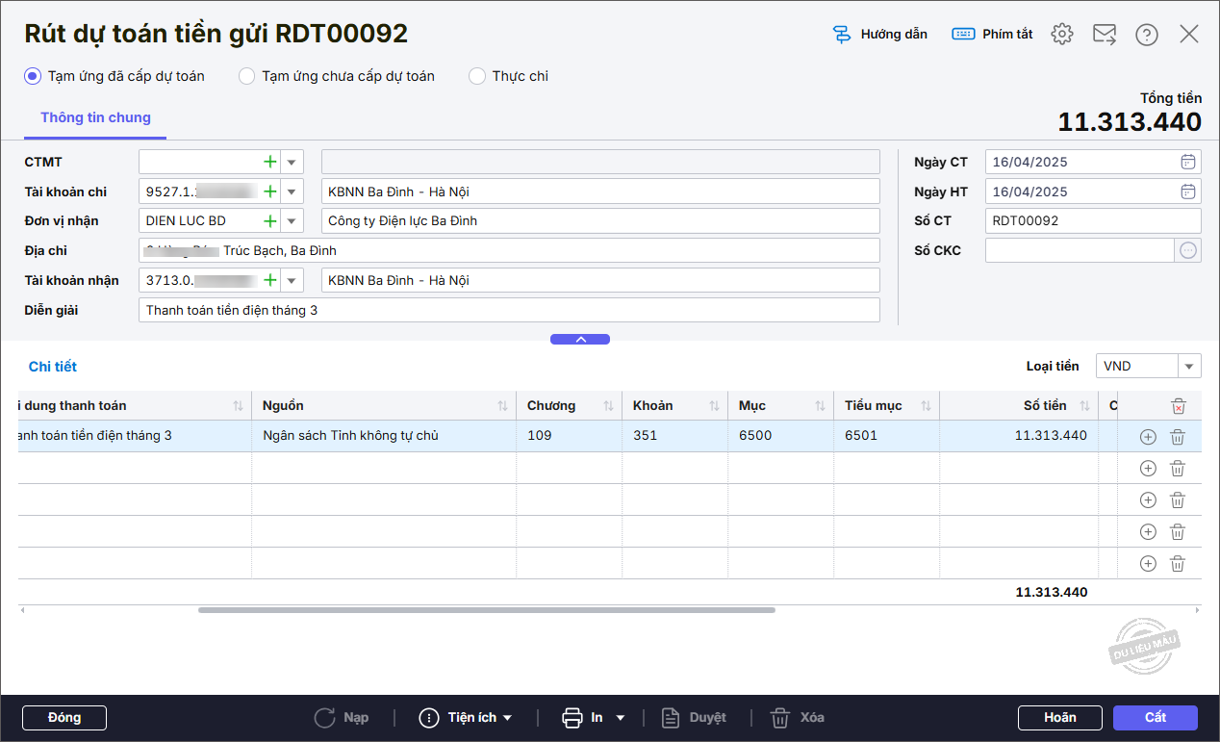Delete the first detail row with trash icon
Screen dimensions: 1220x742
[x=1177, y=437]
